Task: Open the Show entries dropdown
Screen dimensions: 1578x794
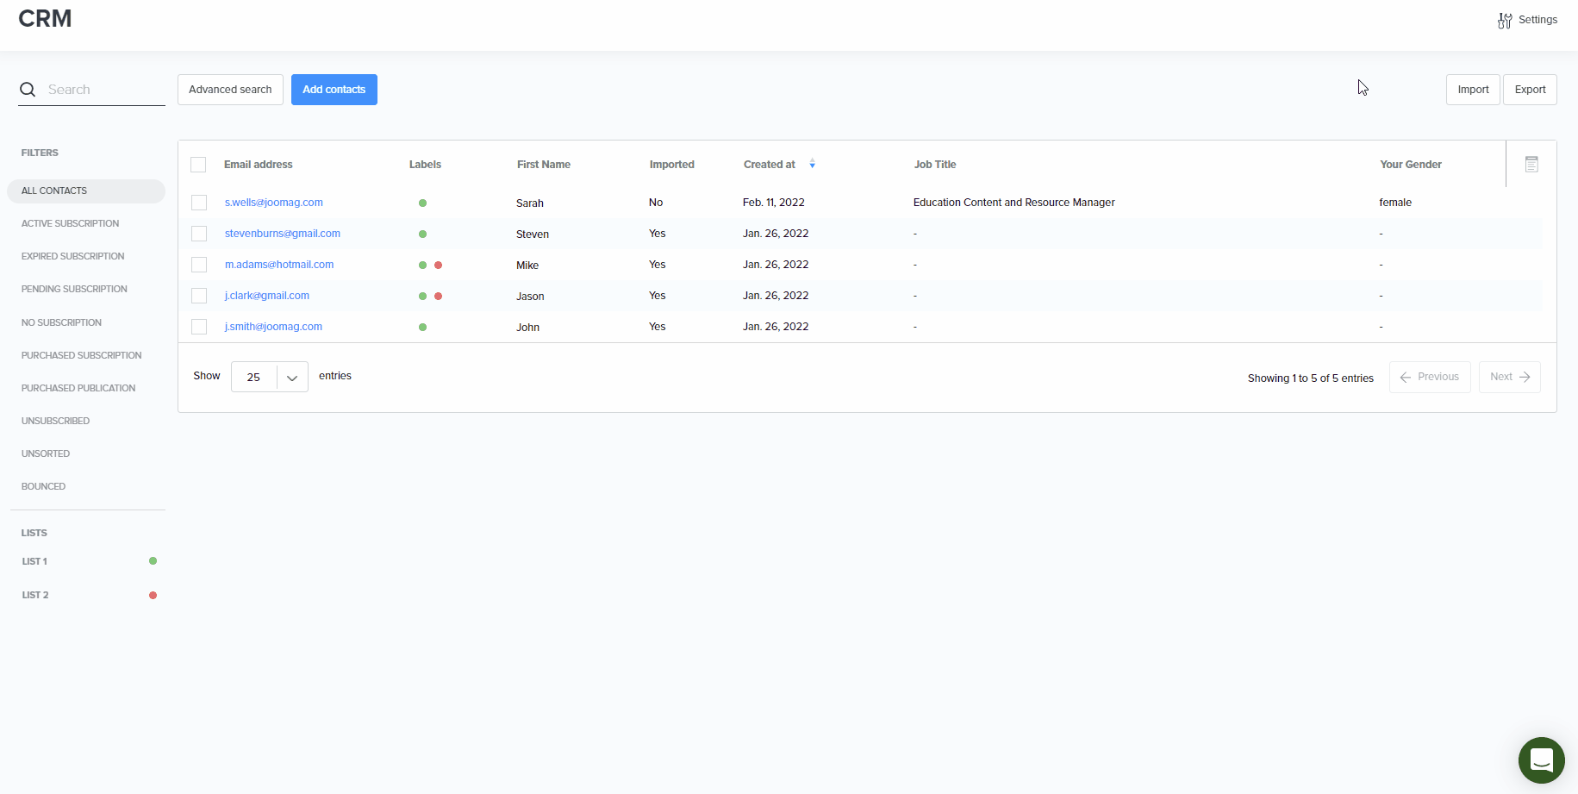Action: coord(269,377)
